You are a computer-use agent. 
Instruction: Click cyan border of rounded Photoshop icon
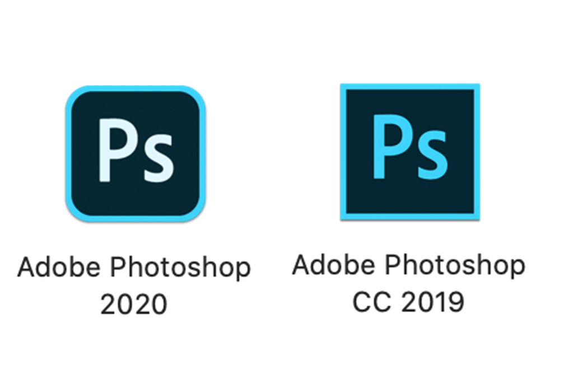136,88
